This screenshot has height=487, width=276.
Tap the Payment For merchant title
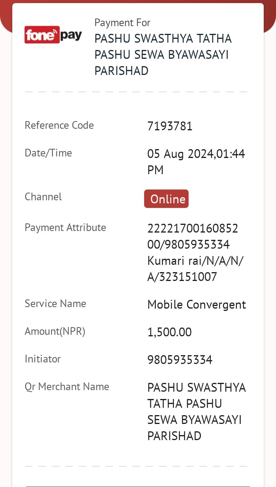pyautogui.click(x=163, y=55)
